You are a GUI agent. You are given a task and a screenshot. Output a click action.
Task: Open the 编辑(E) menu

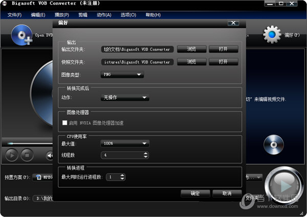pos(38,15)
